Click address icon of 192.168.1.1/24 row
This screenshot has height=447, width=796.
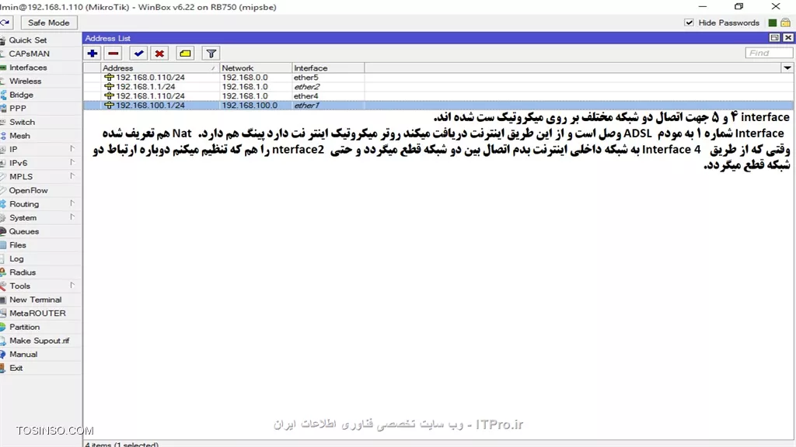[x=109, y=87]
